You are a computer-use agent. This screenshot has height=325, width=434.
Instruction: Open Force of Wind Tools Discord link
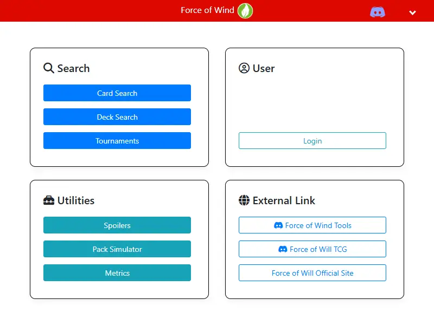pyautogui.click(x=312, y=225)
